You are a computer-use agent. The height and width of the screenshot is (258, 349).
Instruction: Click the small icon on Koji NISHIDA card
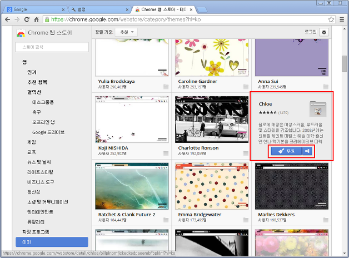tap(166, 153)
